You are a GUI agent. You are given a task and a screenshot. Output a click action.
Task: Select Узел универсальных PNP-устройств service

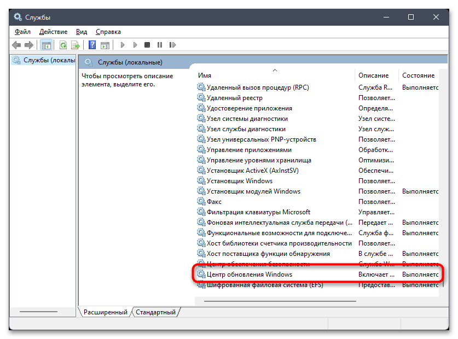pyautogui.click(x=262, y=139)
